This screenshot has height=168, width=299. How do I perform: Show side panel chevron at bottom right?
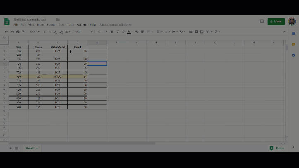coord(293,147)
